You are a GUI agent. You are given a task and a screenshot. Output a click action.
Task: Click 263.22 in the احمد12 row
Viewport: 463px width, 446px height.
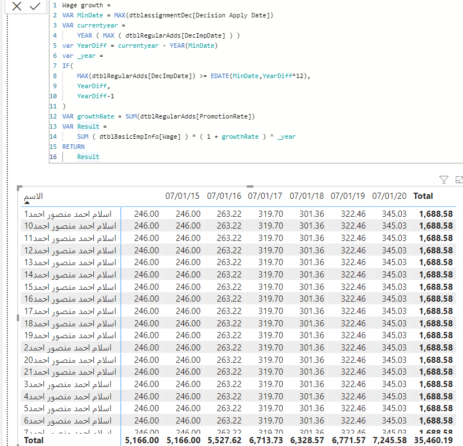click(x=229, y=251)
